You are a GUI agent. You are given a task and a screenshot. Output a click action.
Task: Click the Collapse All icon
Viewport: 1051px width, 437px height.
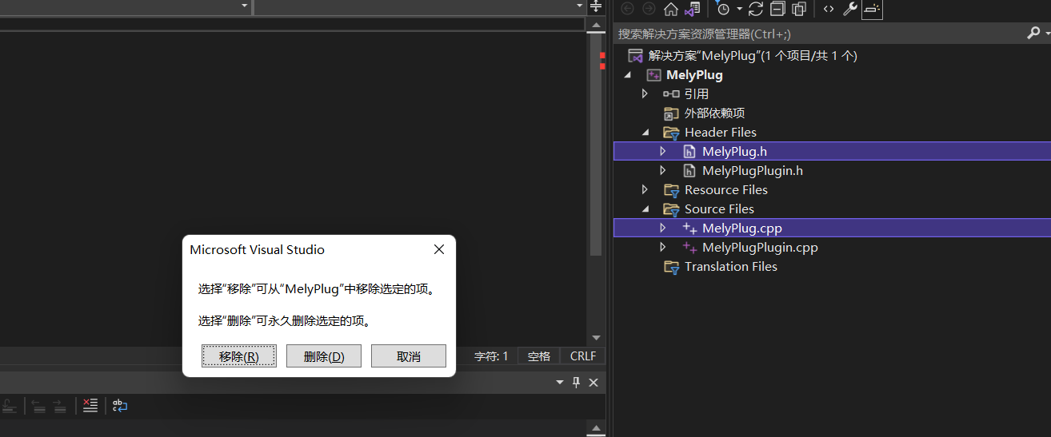tap(777, 9)
